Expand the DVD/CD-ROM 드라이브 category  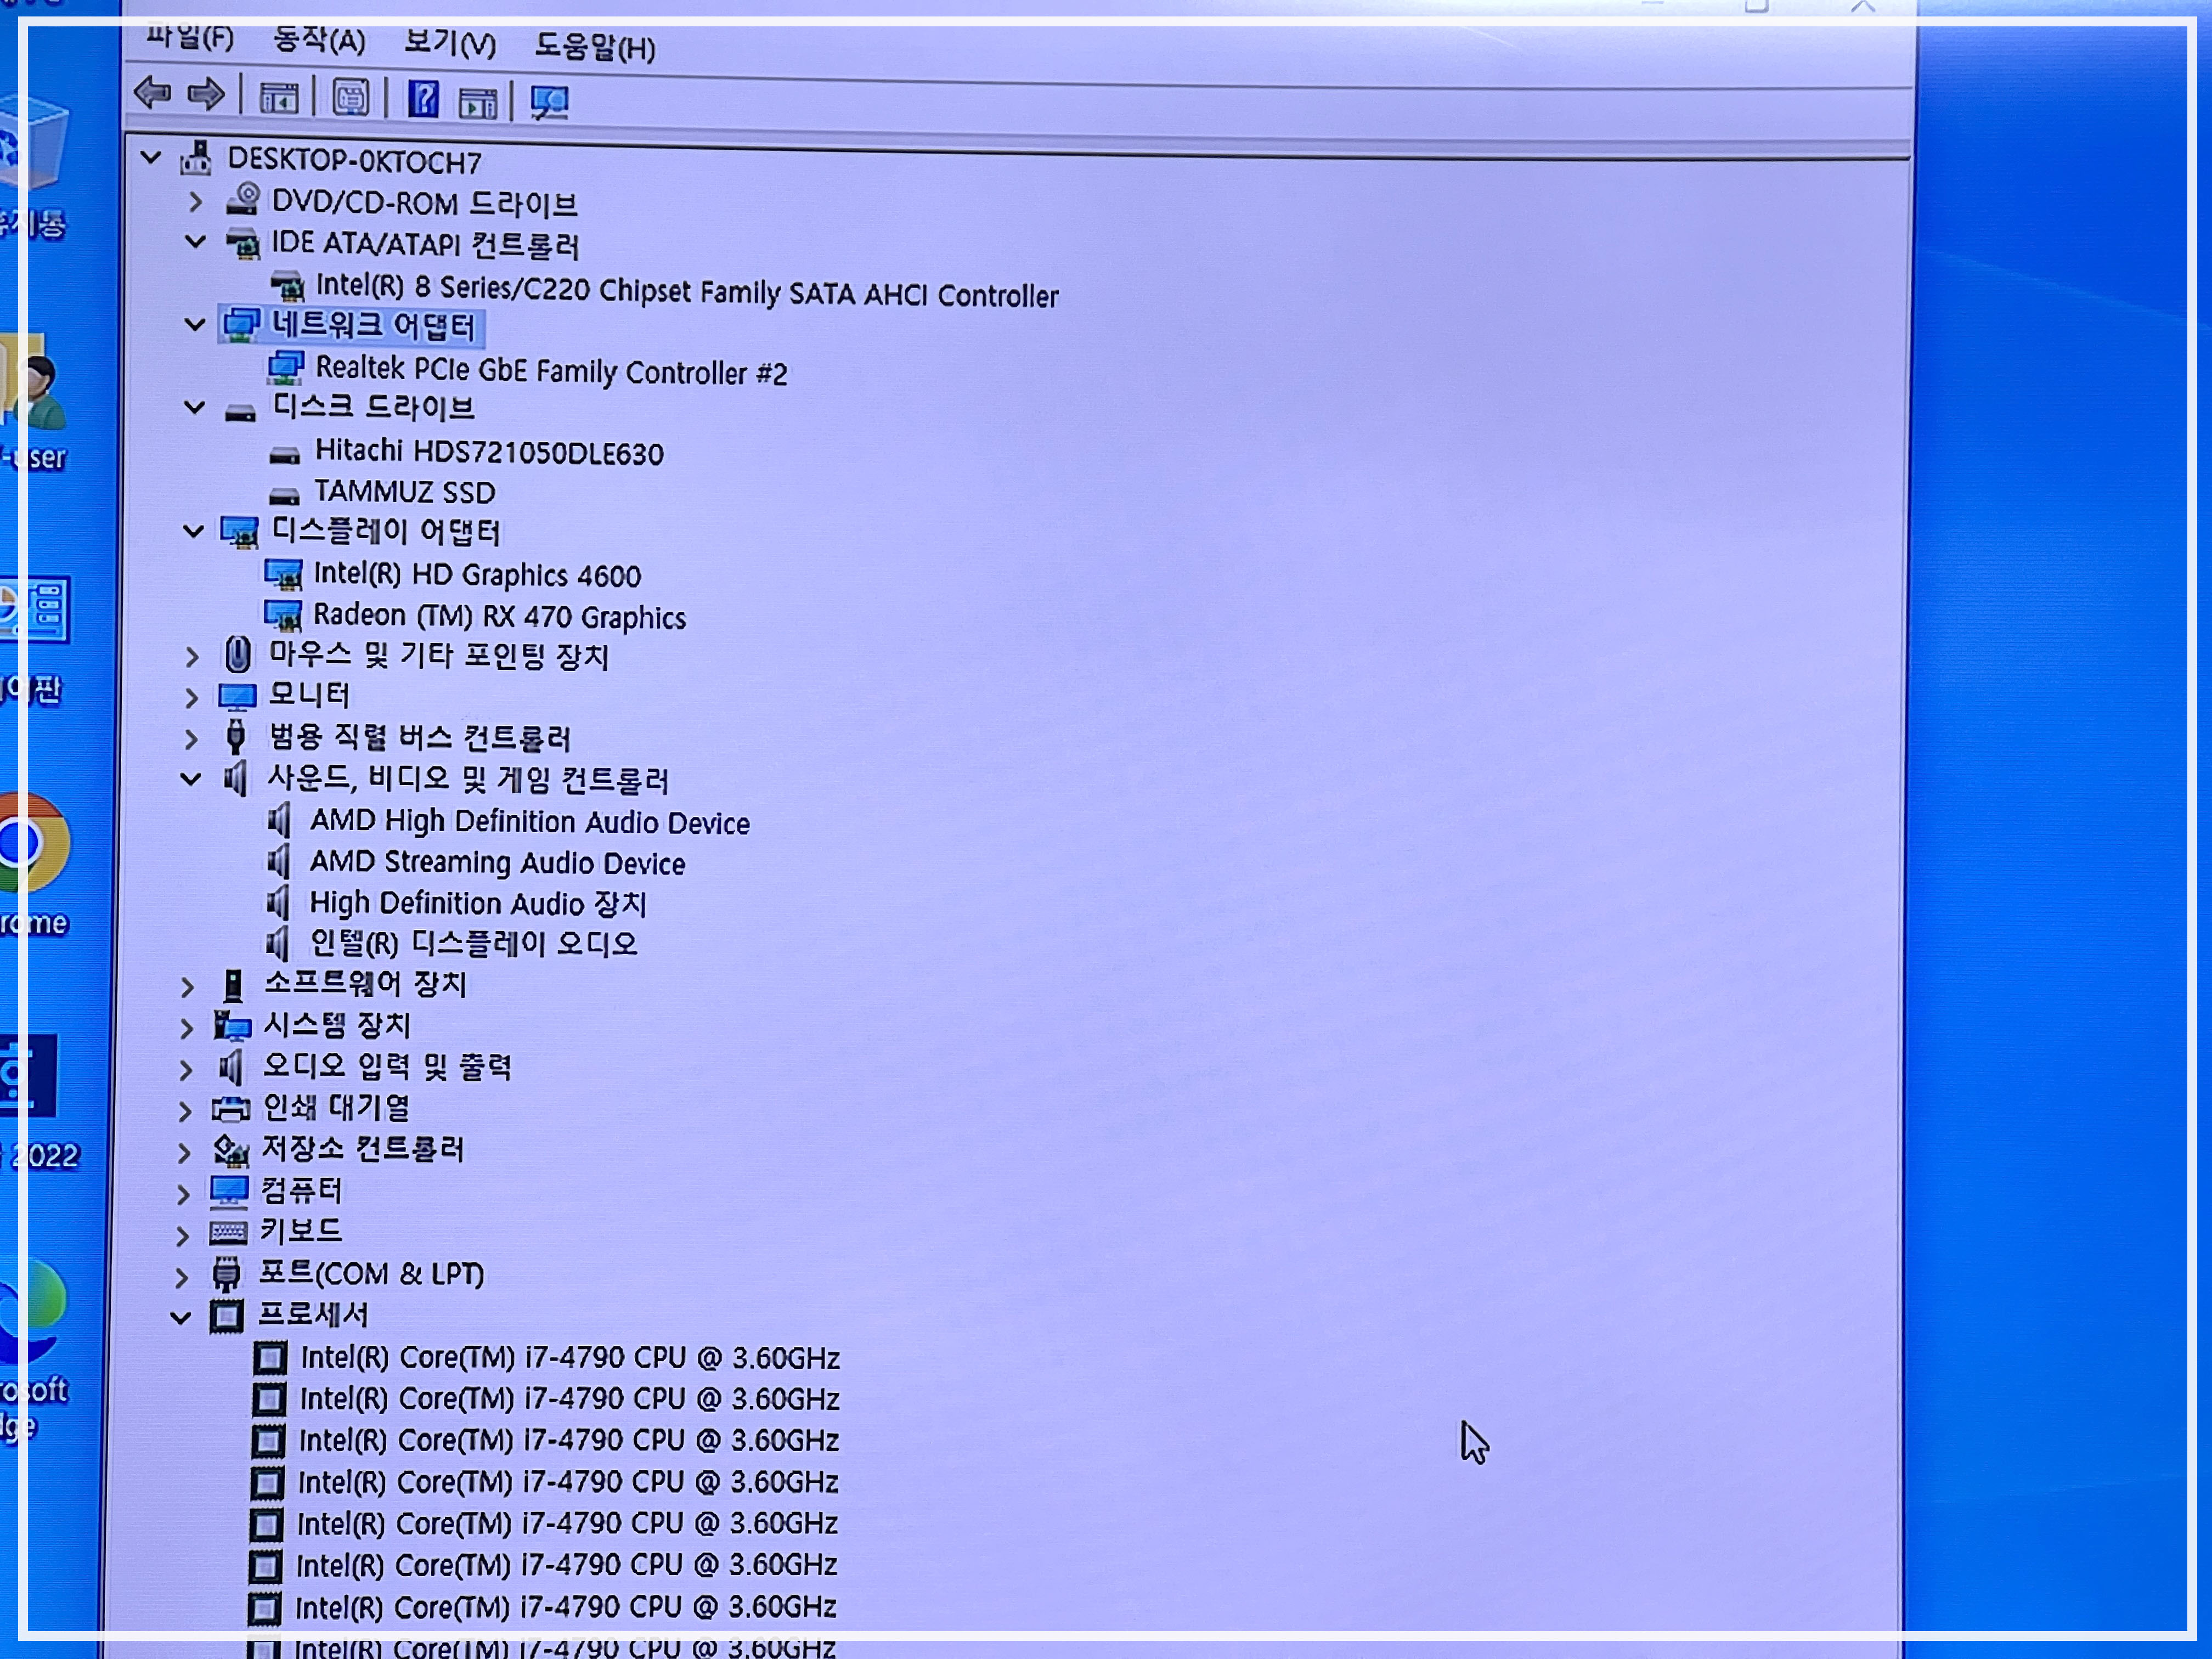[x=196, y=202]
